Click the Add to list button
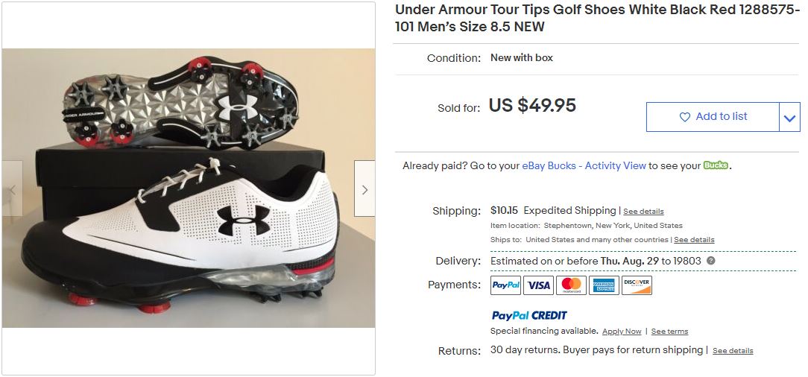Screen dimensions: 808x377 point(713,117)
